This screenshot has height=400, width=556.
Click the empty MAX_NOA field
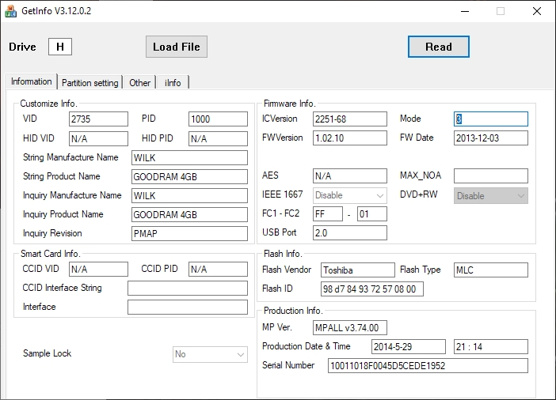(x=491, y=176)
